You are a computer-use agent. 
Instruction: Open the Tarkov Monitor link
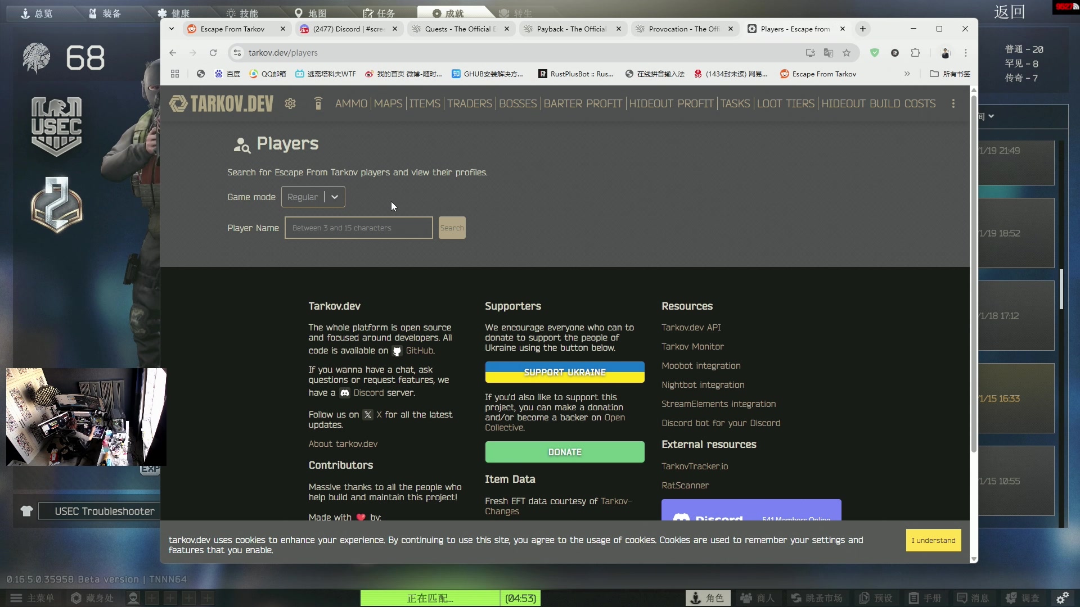pos(692,346)
